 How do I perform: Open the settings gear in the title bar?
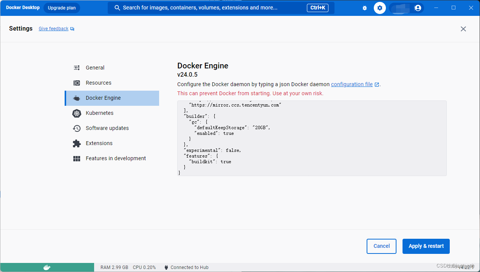click(x=379, y=8)
